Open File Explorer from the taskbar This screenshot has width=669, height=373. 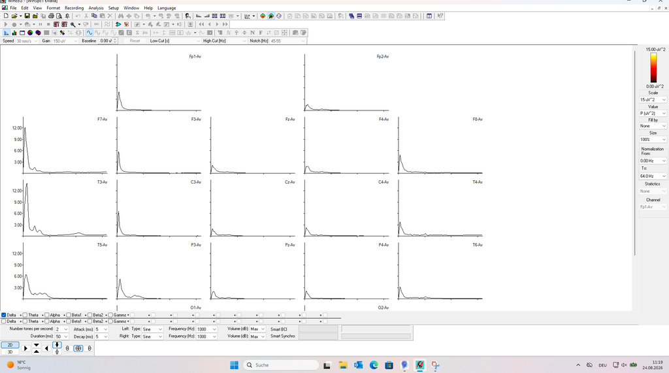[343, 365]
